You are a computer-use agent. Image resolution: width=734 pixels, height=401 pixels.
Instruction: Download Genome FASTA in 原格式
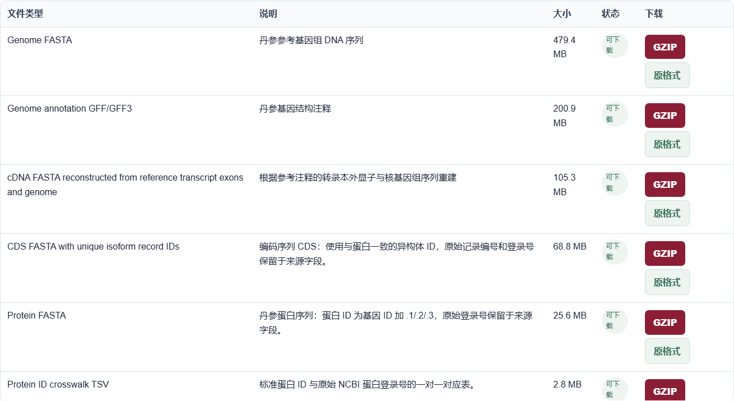667,75
